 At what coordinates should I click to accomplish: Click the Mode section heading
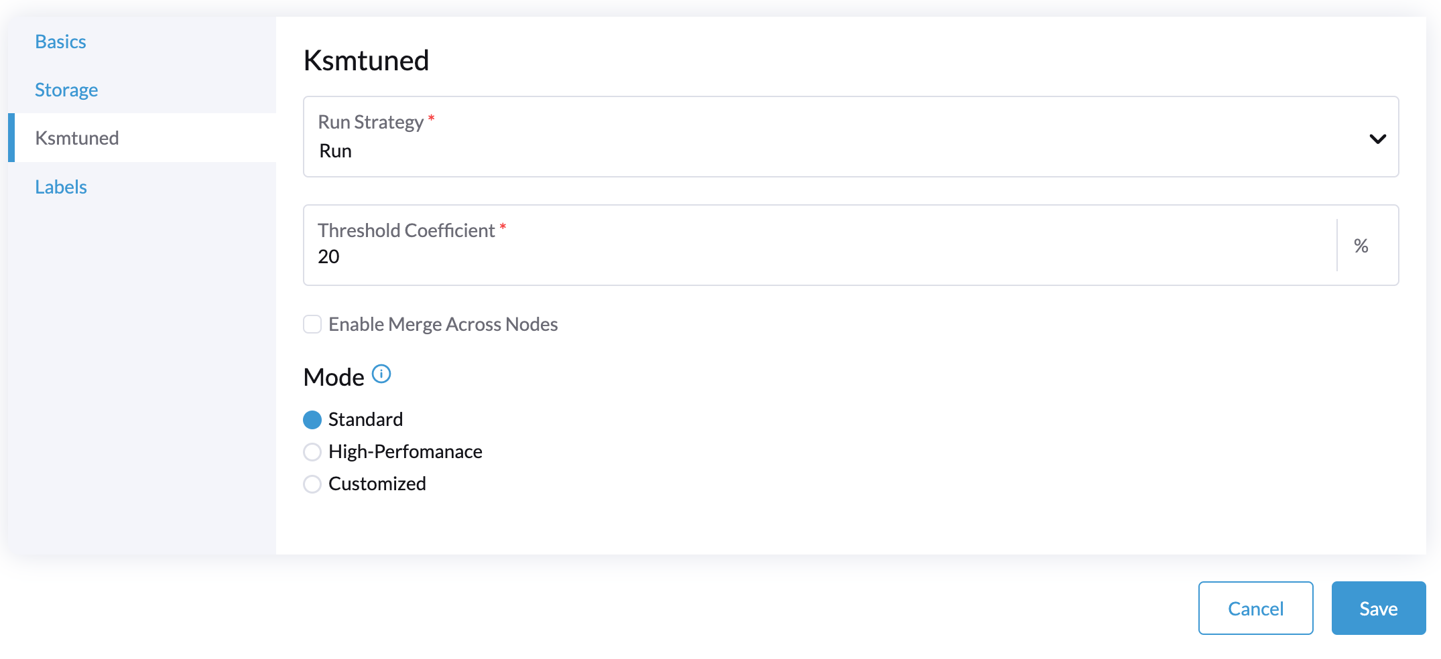click(334, 377)
